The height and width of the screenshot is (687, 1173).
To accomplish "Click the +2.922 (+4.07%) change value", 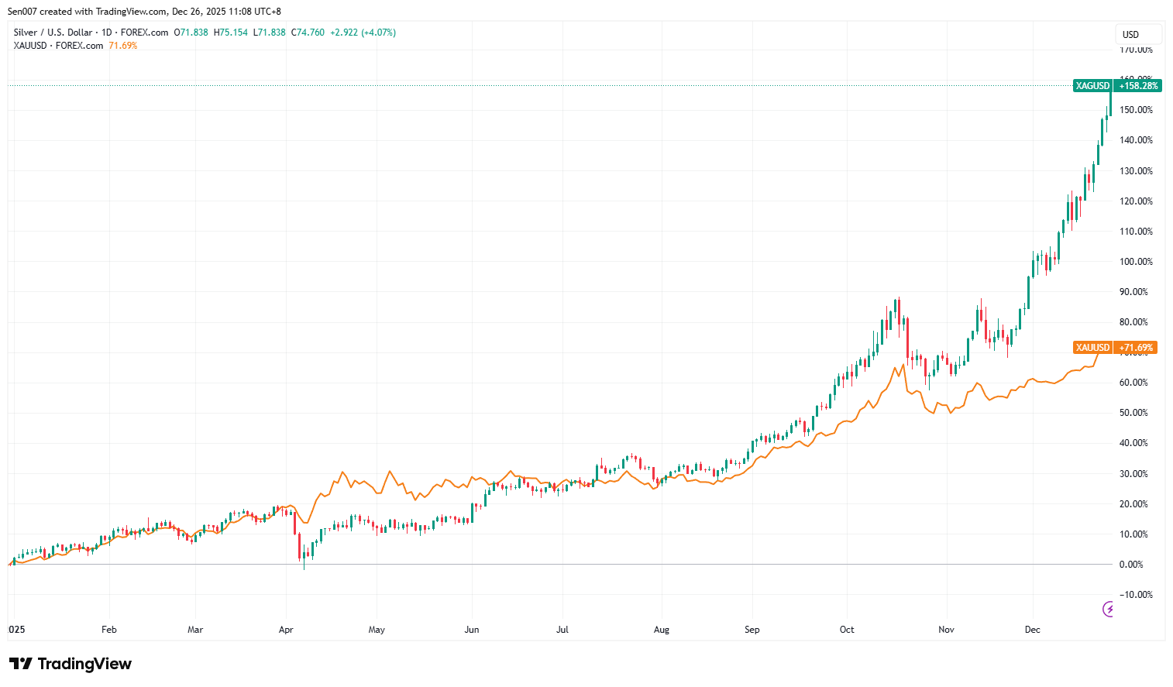I will (x=363, y=33).
